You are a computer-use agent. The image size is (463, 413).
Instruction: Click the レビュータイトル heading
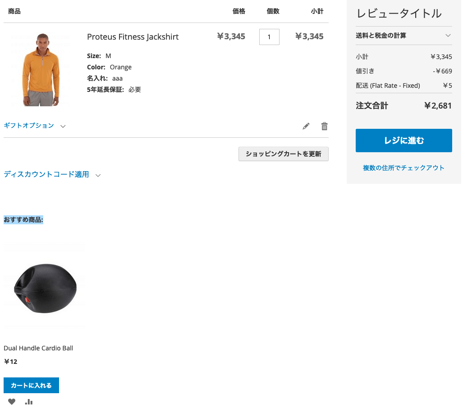pos(399,14)
